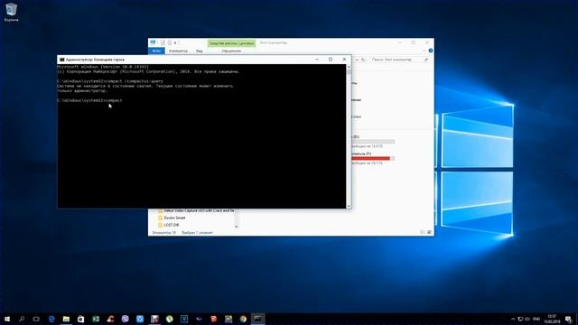
Task: Open the purple Viber icon on taskbar
Action: [126, 319]
